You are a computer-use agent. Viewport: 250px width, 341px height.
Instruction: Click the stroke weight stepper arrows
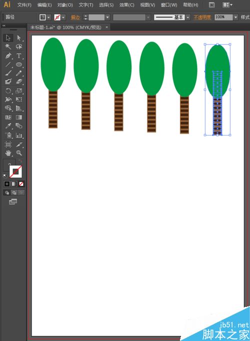[x=85, y=18]
